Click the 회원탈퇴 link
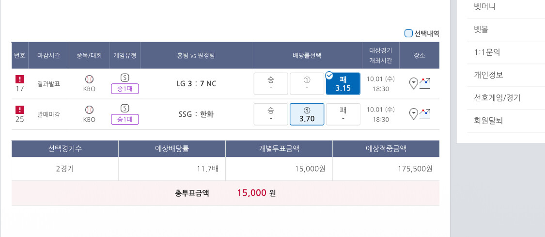545x237 pixels. 488,121
